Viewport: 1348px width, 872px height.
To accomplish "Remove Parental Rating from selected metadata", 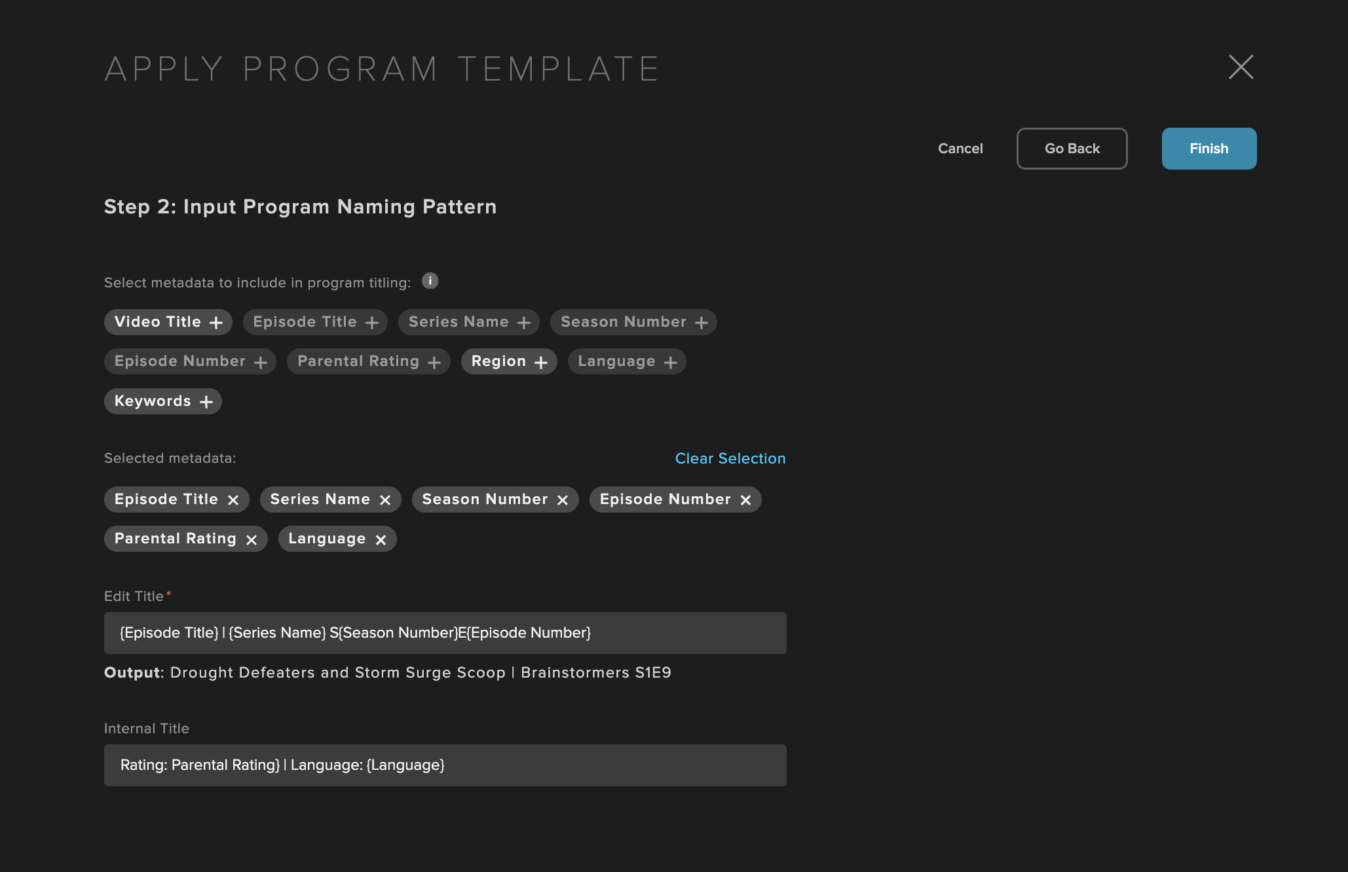I will click(252, 539).
